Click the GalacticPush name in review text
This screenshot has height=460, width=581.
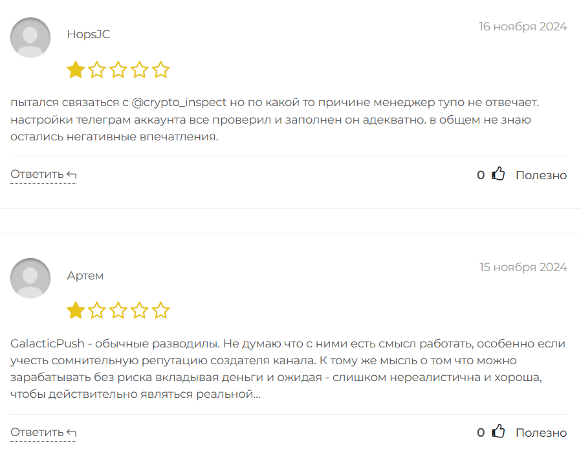pyautogui.click(x=48, y=343)
